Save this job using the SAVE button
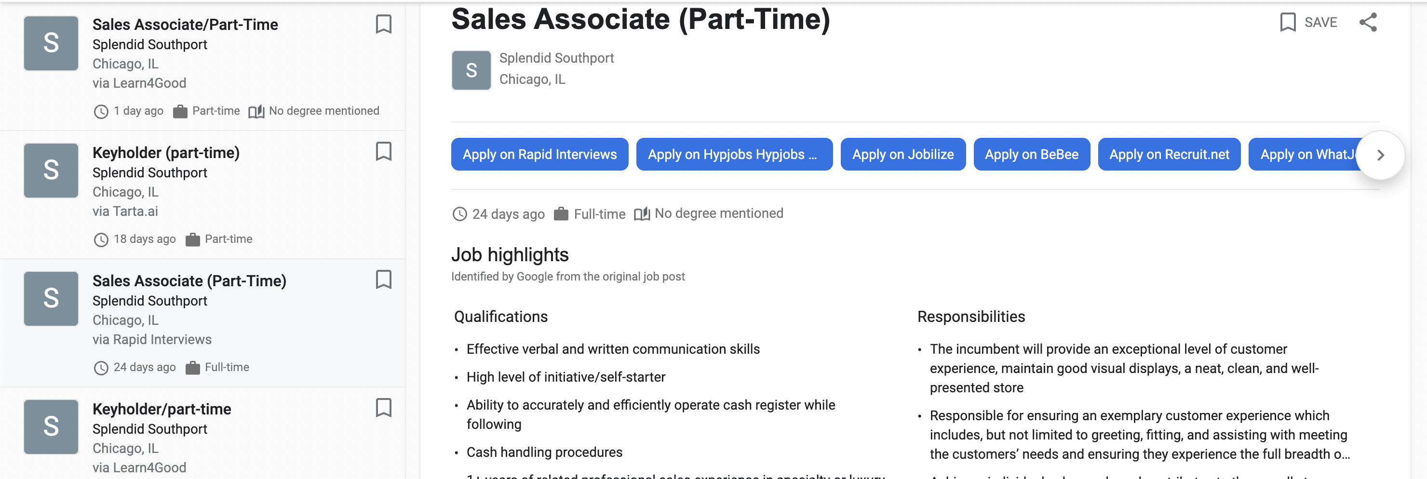Viewport: 1427px width, 479px height. click(x=1308, y=23)
